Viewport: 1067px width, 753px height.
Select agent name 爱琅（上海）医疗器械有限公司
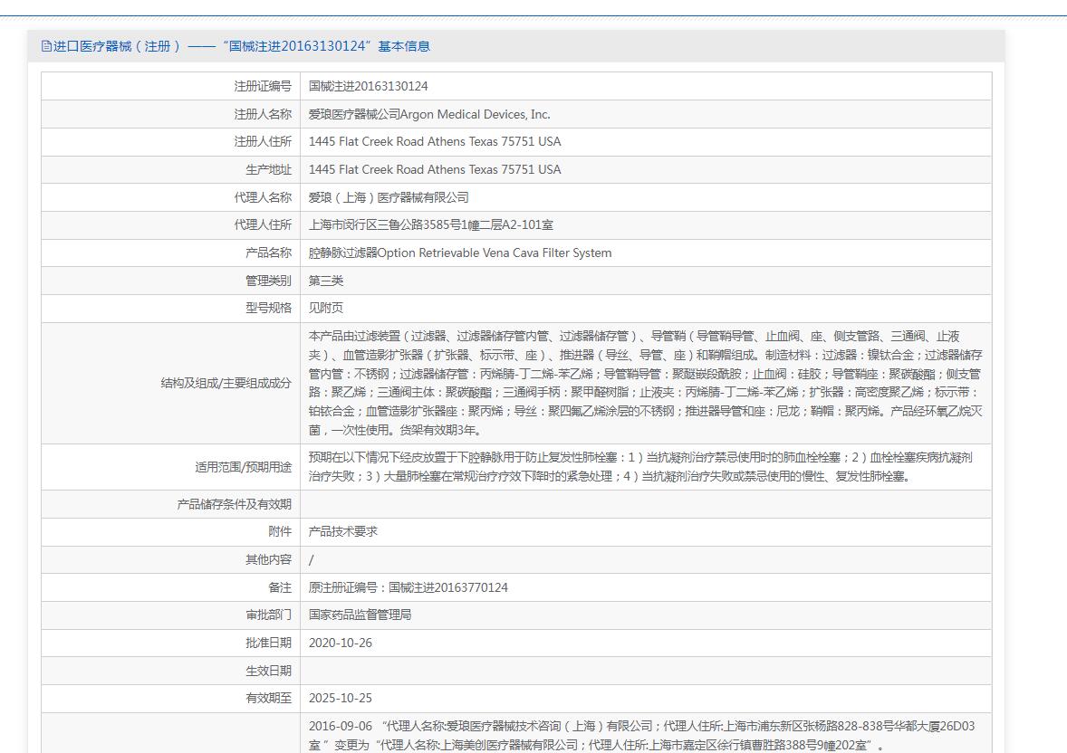tap(389, 197)
